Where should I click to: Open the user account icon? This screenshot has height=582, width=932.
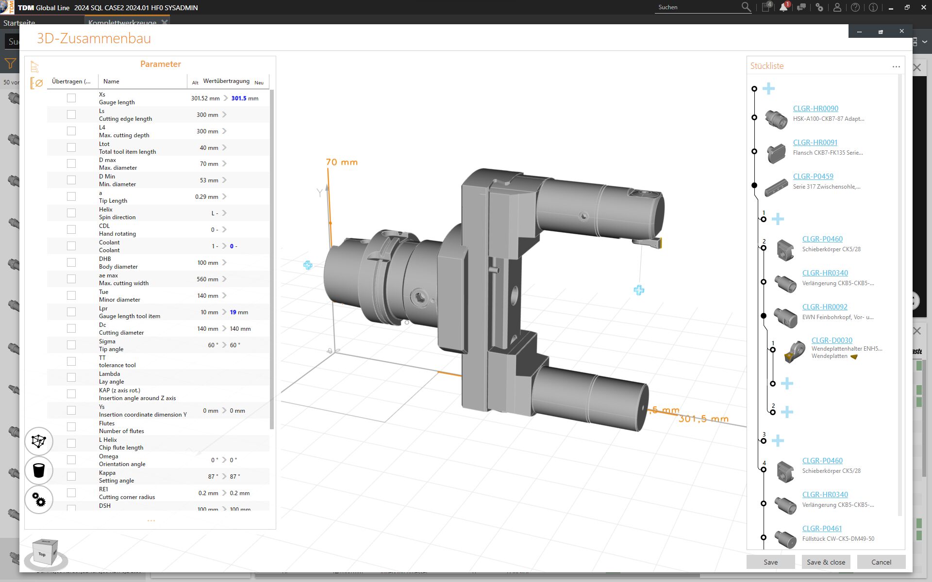point(836,7)
